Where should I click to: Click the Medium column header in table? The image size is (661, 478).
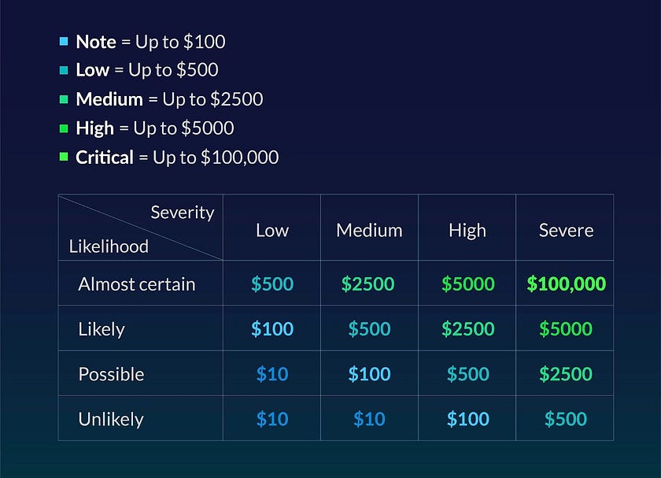369,230
